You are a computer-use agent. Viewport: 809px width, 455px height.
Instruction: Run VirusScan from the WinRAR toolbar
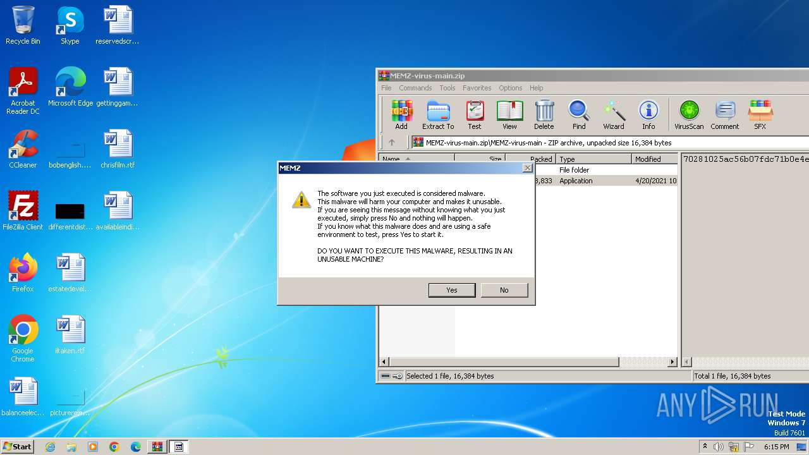689,114
